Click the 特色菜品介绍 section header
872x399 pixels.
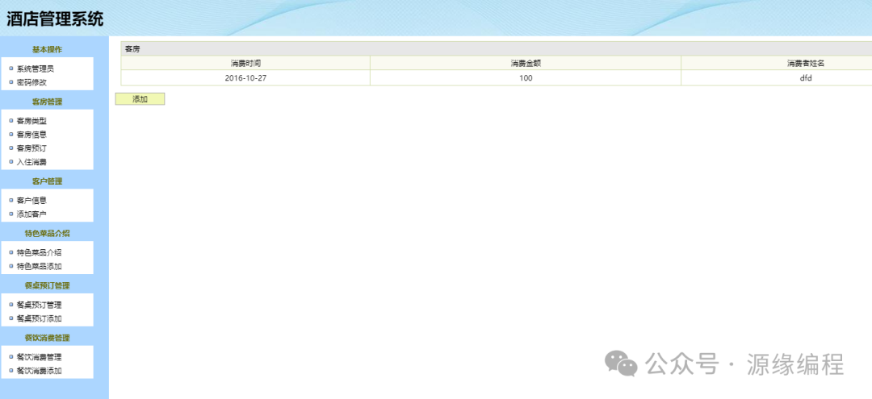48,233
